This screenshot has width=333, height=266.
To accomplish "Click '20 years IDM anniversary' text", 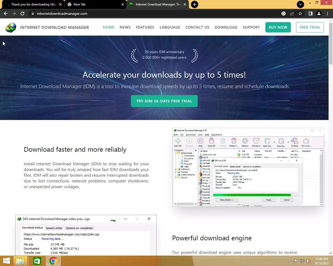I will coord(164,52).
